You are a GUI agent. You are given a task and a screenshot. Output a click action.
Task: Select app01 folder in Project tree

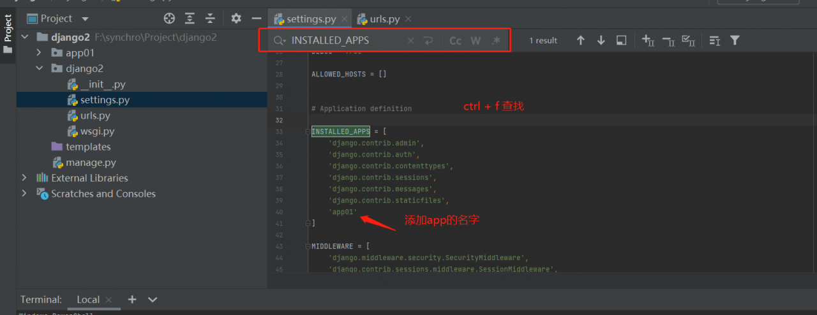click(x=80, y=53)
